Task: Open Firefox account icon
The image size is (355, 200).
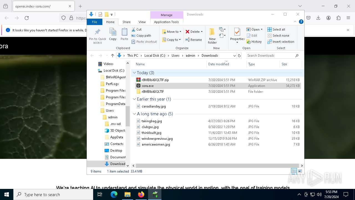Action: click(x=328, y=18)
